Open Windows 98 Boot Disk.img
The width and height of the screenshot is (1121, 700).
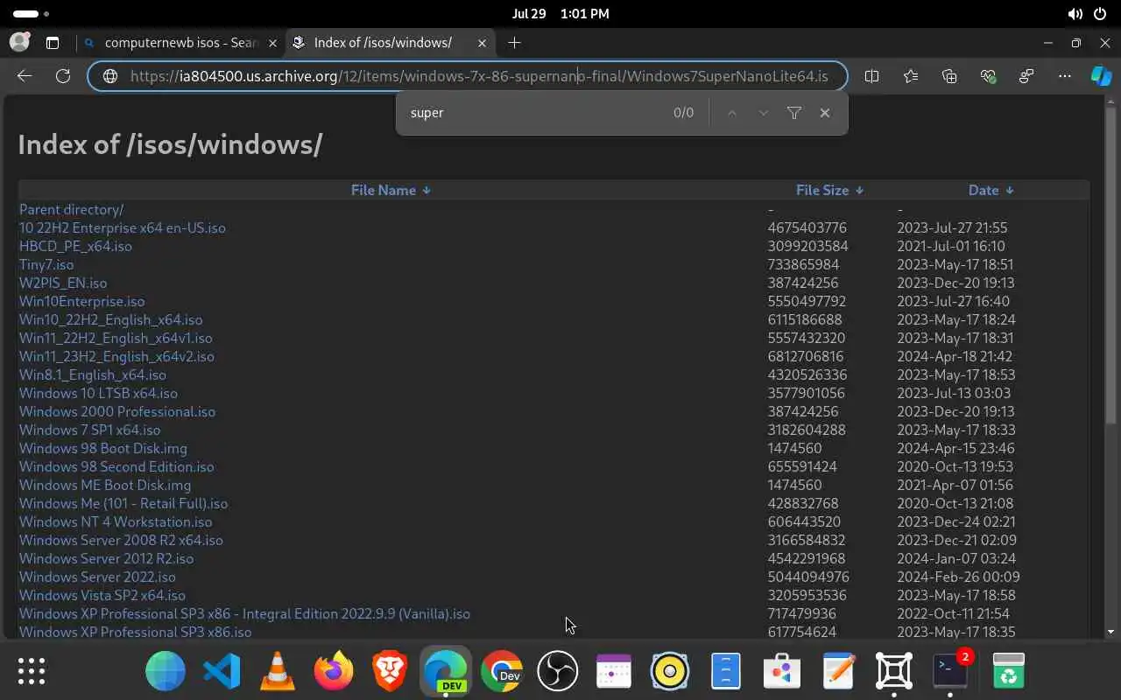pyautogui.click(x=103, y=448)
